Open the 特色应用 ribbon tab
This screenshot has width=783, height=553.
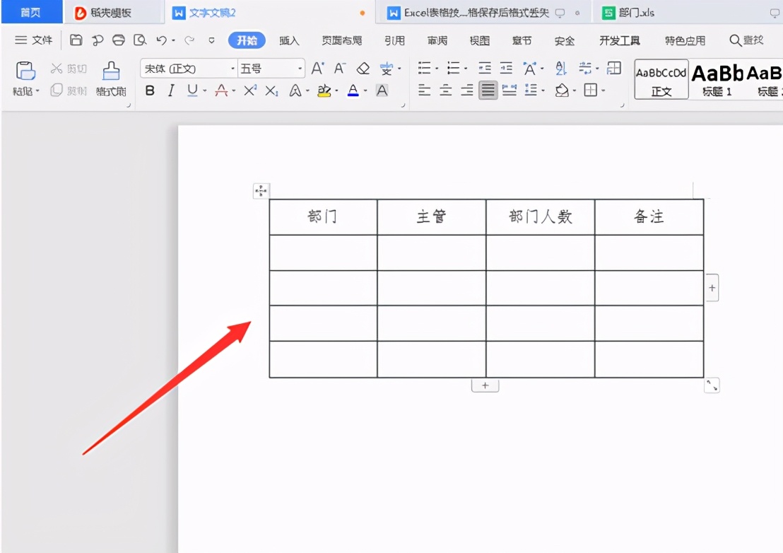[x=685, y=40]
